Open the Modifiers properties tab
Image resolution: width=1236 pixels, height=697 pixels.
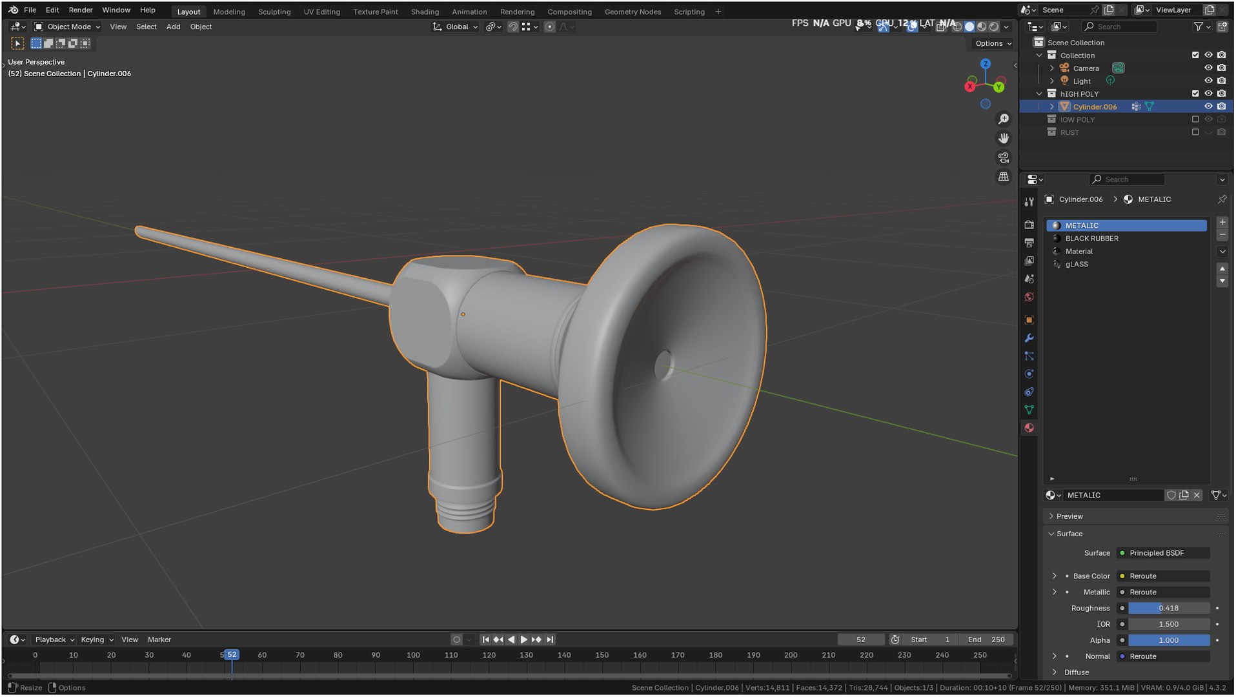[x=1029, y=338]
